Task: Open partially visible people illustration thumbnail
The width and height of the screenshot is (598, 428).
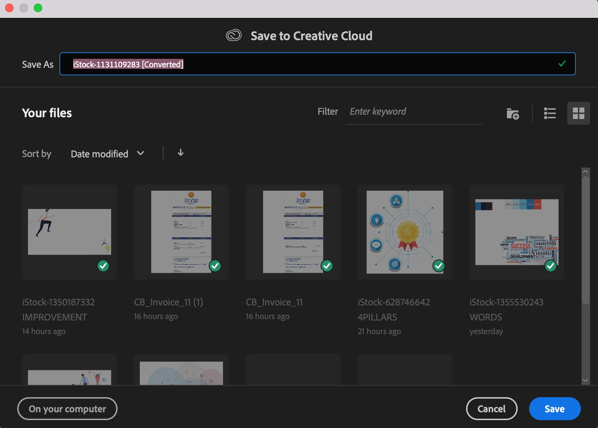Action: [x=70, y=370]
